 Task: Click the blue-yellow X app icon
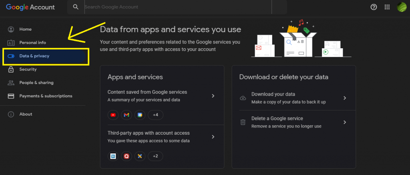(140, 156)
